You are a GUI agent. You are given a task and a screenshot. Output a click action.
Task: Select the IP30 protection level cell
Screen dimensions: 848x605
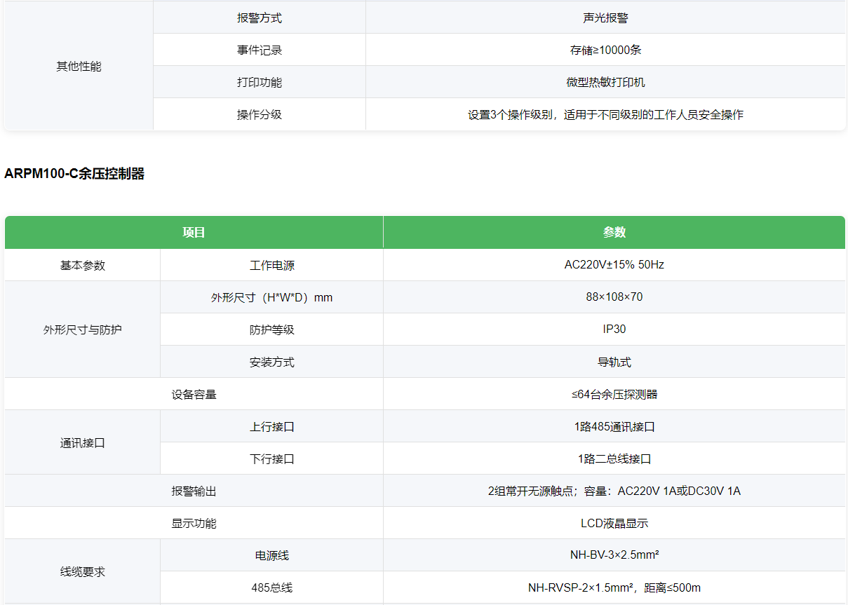614,329
